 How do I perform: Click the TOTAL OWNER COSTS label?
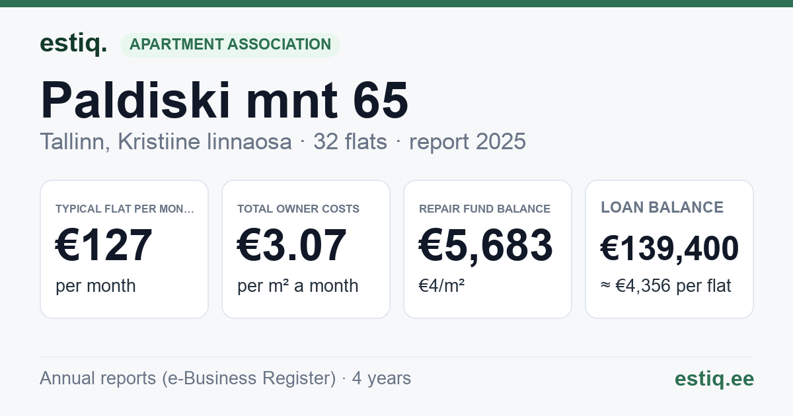299,209
